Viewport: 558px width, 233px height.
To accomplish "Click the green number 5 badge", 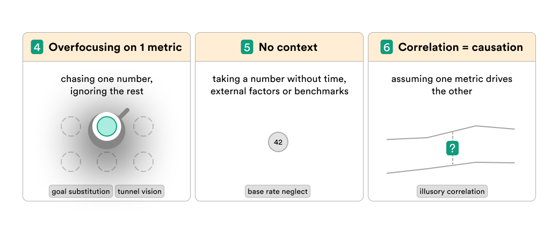I will tap(247, 47).
